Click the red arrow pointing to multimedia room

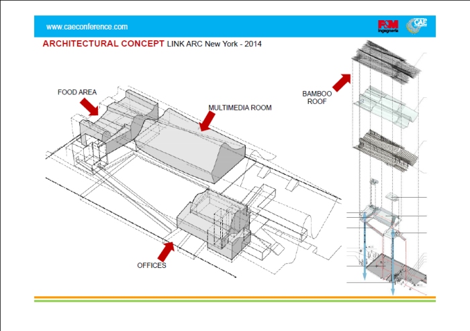[207, 121]
